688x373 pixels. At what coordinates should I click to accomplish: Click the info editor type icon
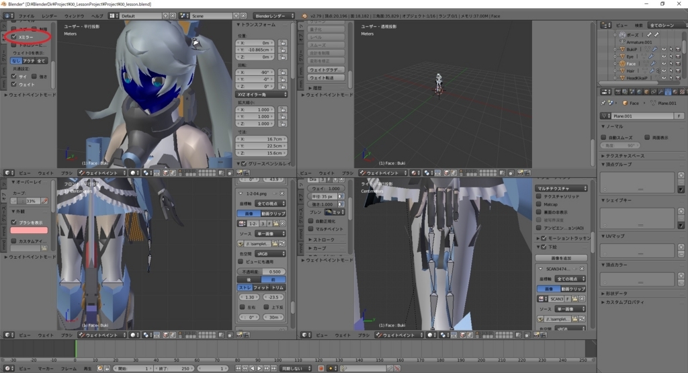pyautogui.click(x=7, y=16)
